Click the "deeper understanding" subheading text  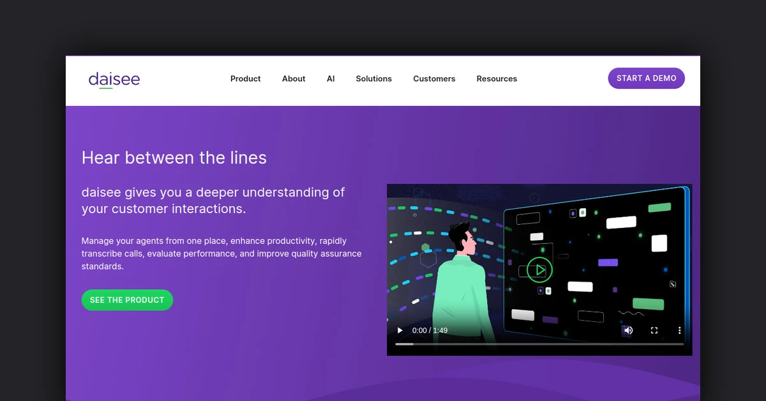pyautogui.click(x=213, y=200)
